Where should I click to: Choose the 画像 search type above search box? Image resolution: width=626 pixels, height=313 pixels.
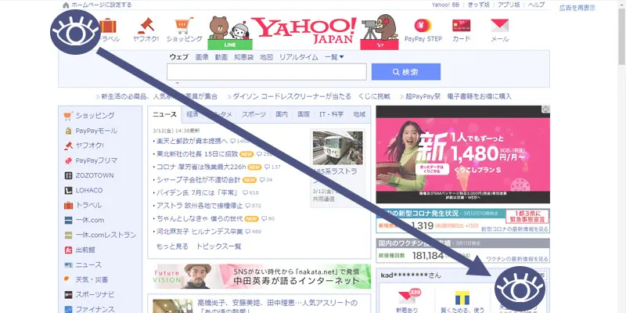(202, 57)
